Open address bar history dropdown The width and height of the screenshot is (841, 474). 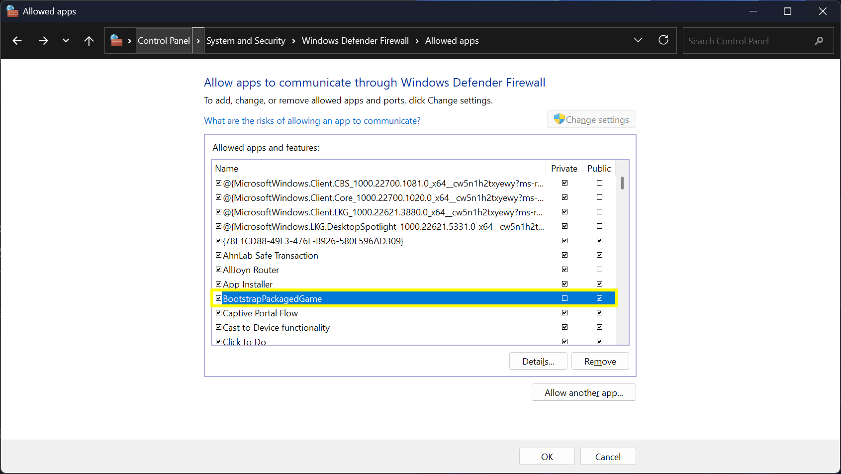[x=638, y=40]
